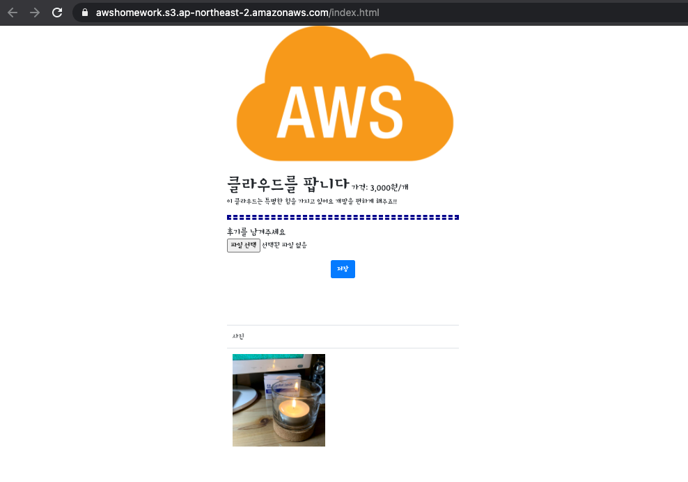The height and width of the screenshot is (482, 688).
Task: Submit the review with the blue 저장 button
Action: (x=343, y=269)
